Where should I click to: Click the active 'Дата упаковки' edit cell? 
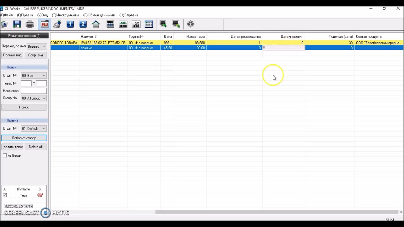tap(283, 48)
